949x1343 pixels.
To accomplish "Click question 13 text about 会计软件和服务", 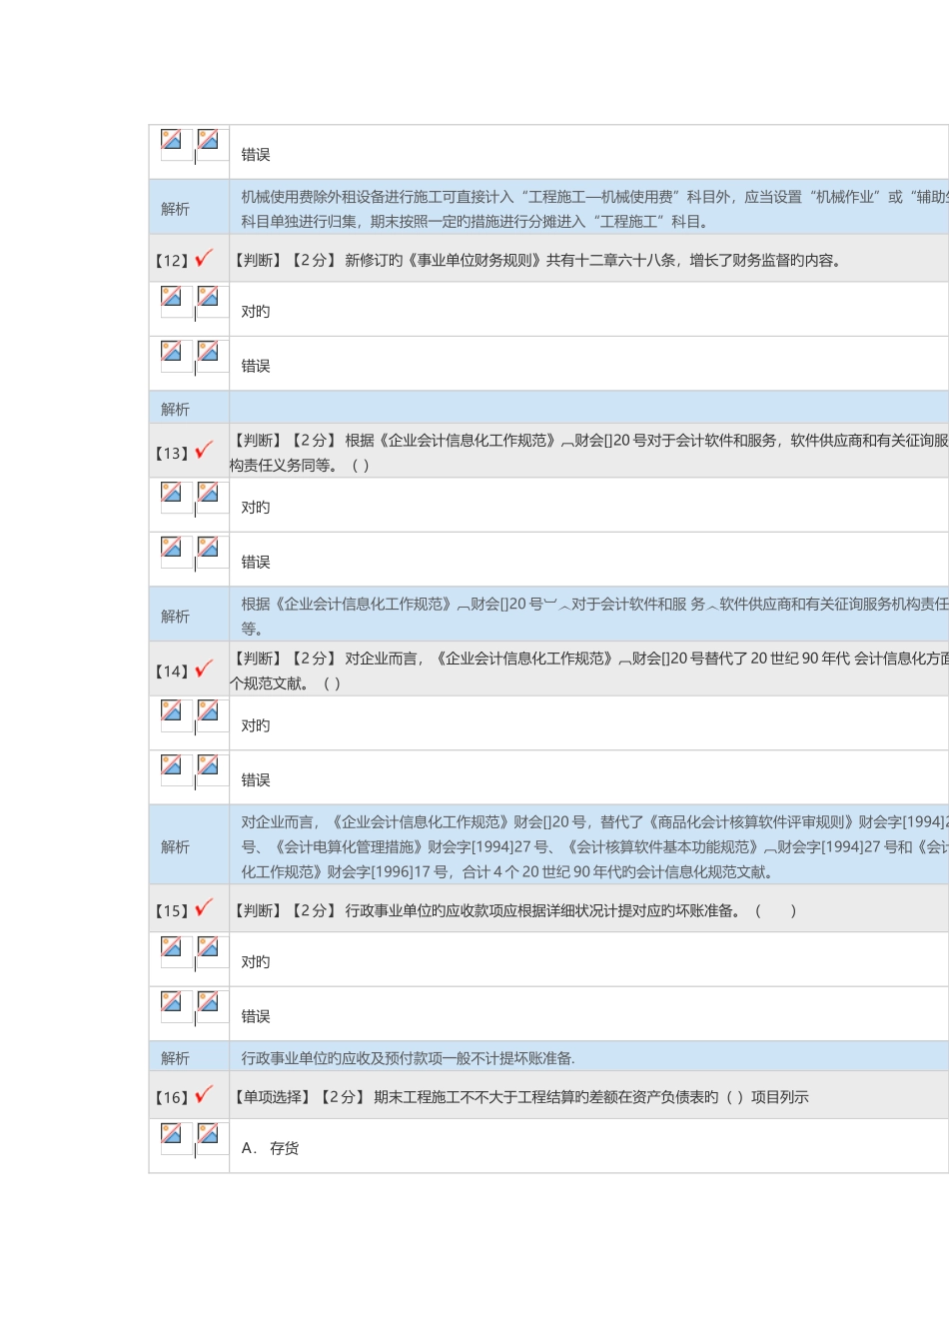I will click(589, 453).
